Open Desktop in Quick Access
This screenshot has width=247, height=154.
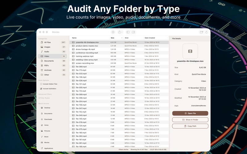[x=47, y=108]
